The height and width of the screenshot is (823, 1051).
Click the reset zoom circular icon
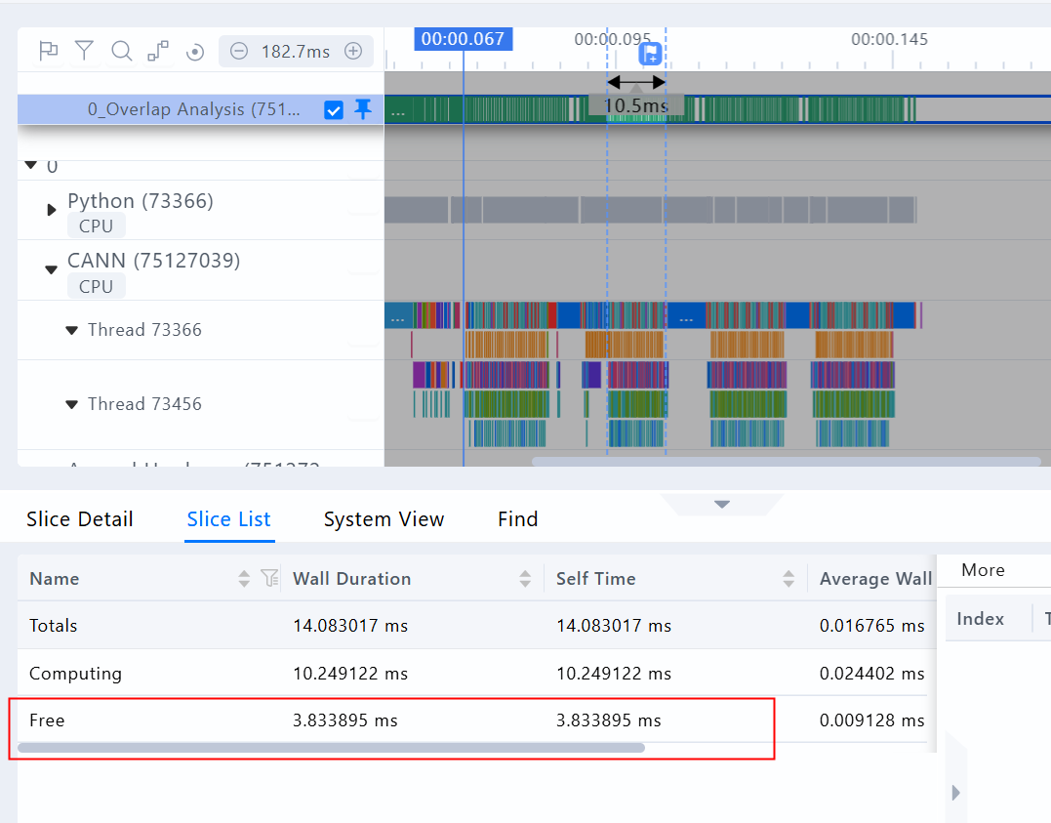[x=195, y=52]
